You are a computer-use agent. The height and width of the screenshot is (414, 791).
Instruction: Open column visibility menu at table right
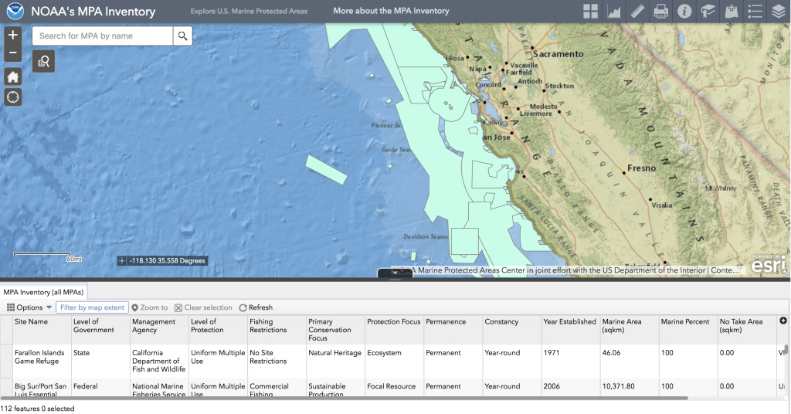(783, 321)
